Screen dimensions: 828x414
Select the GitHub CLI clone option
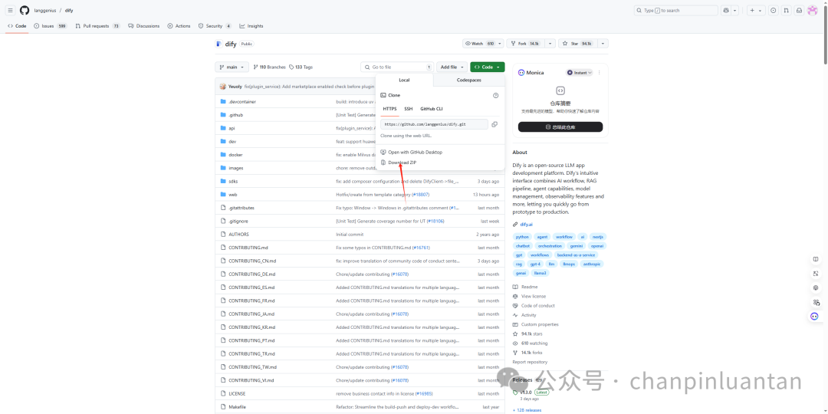pyautogui.click(x=432, y=109)
